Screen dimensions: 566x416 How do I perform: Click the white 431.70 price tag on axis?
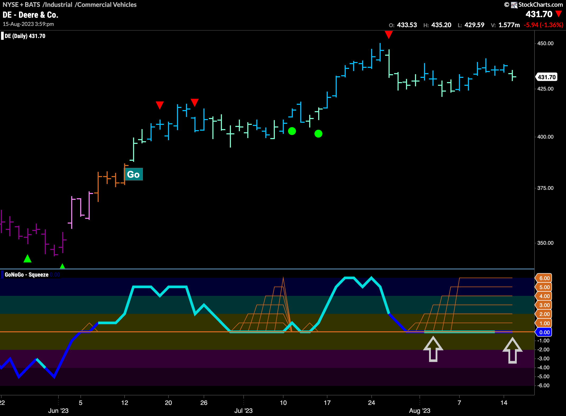[x=546, y=77]
